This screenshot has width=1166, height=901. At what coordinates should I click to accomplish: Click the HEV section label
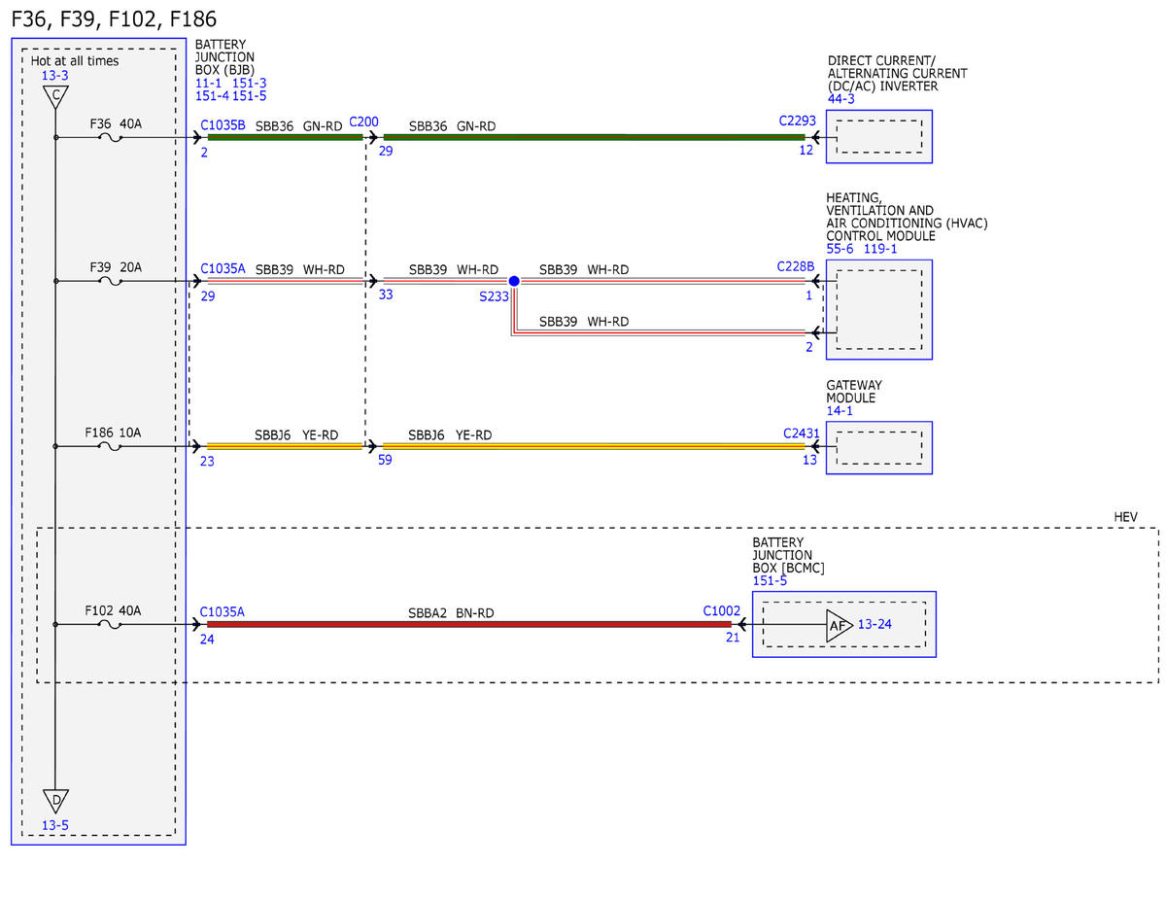1125,517
